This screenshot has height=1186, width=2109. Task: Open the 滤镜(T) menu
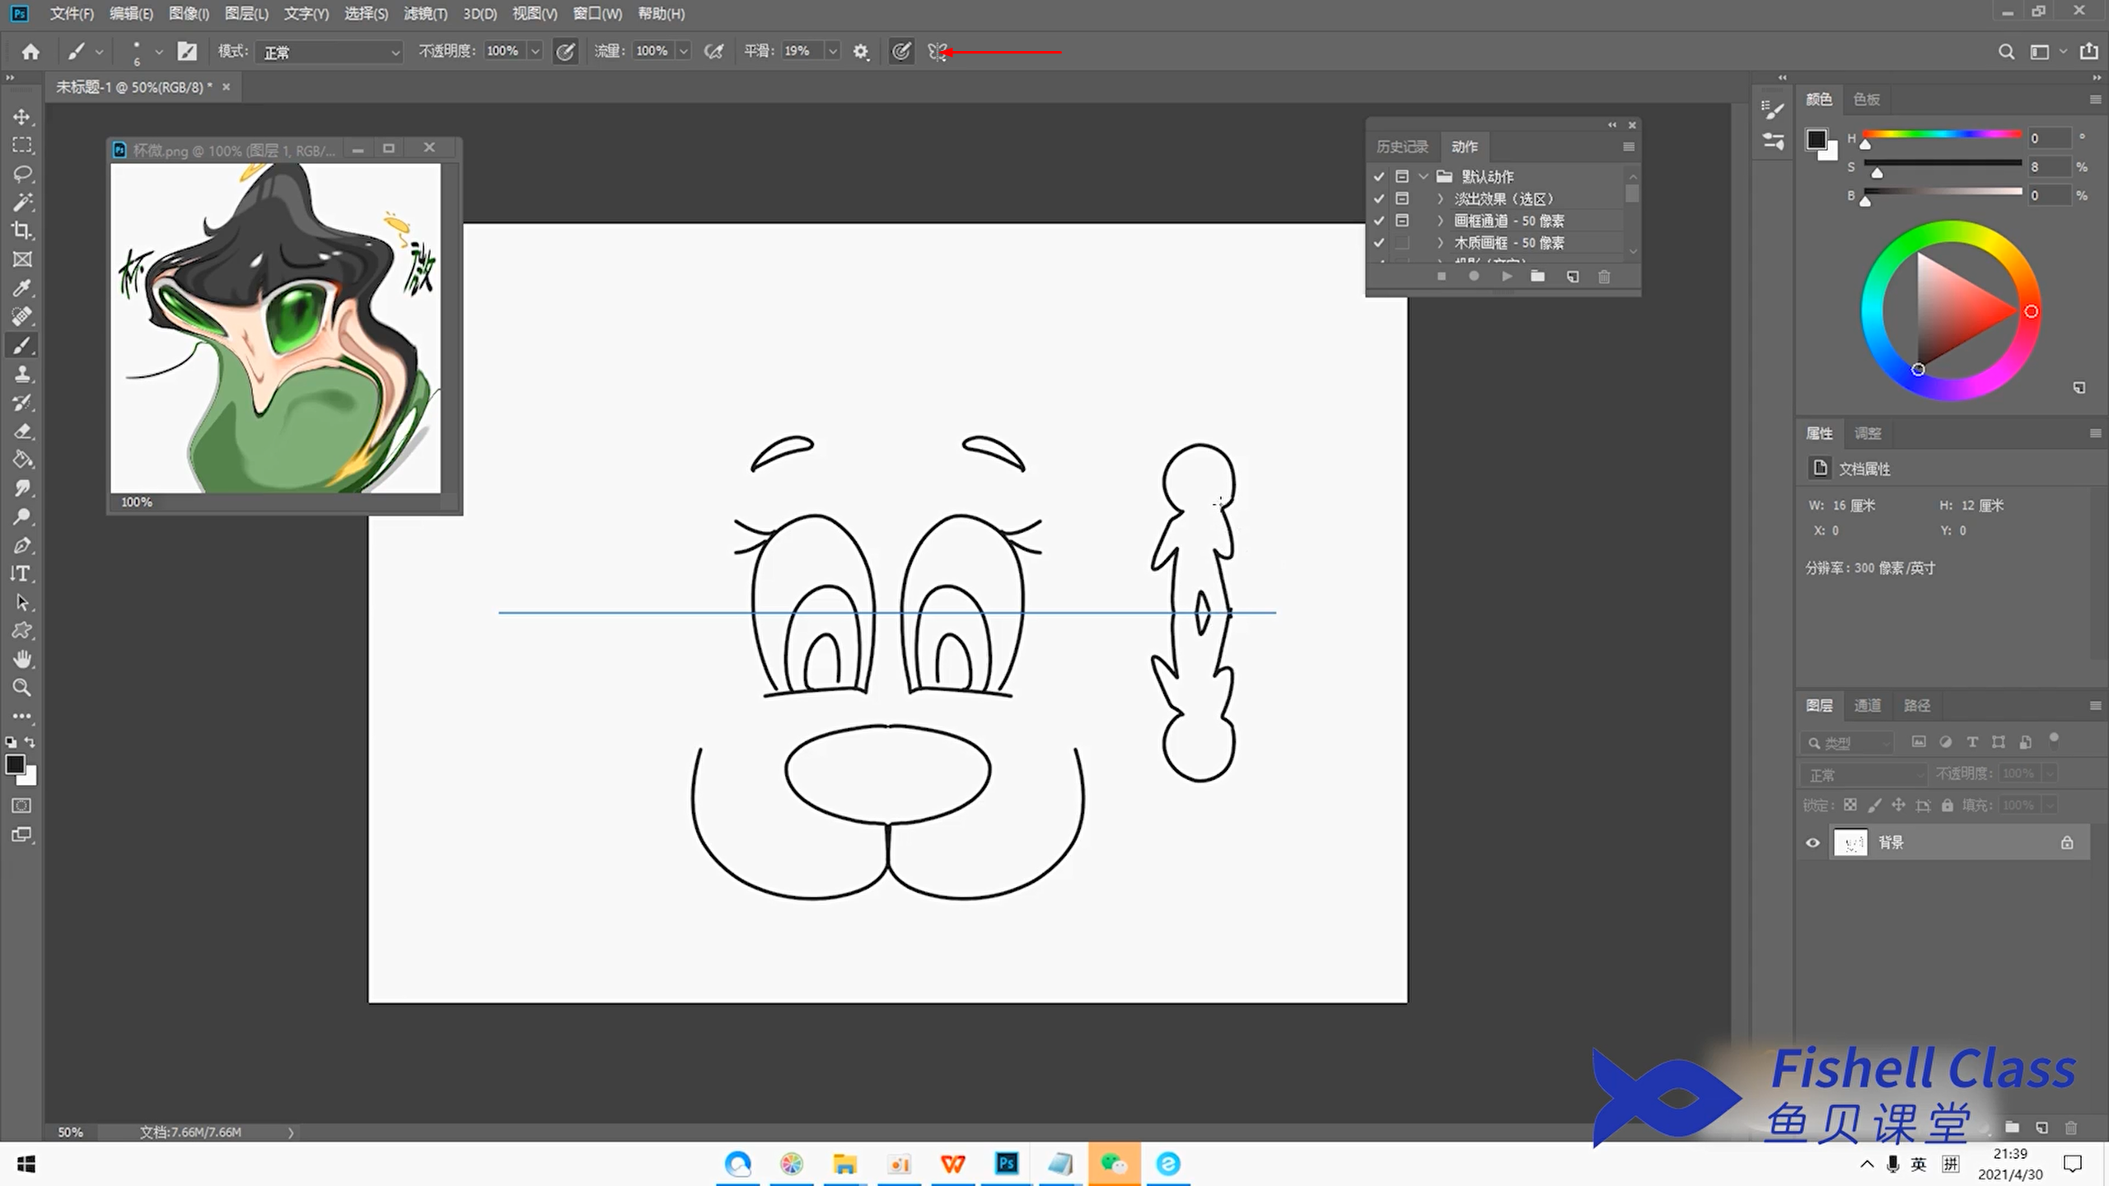coord(425,14)
